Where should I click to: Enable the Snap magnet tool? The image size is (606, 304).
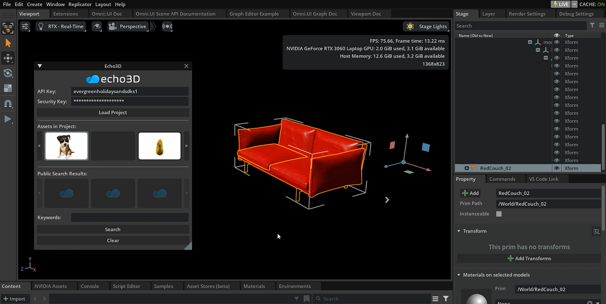pos(8,103)
